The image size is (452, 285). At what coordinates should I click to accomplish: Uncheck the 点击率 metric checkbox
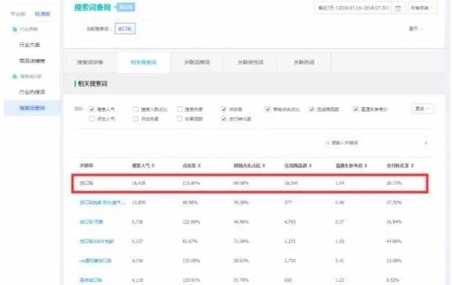[223, 109]
